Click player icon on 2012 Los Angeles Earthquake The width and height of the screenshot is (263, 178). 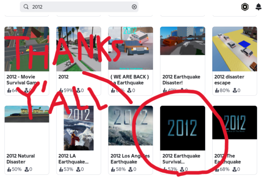click(130, 169)
